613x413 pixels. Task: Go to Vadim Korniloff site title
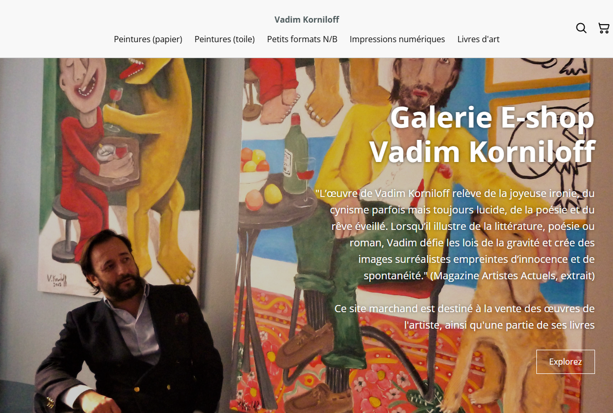(306, 20)
